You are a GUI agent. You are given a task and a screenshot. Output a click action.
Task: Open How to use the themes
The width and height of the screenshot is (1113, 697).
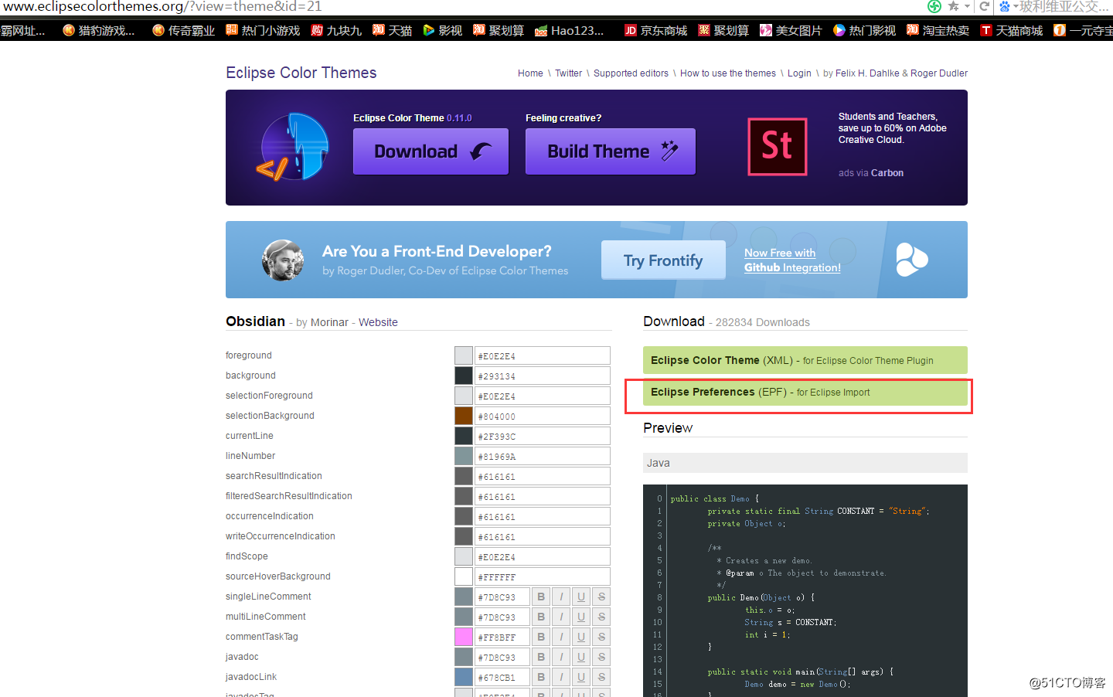(x=728, y=73)
